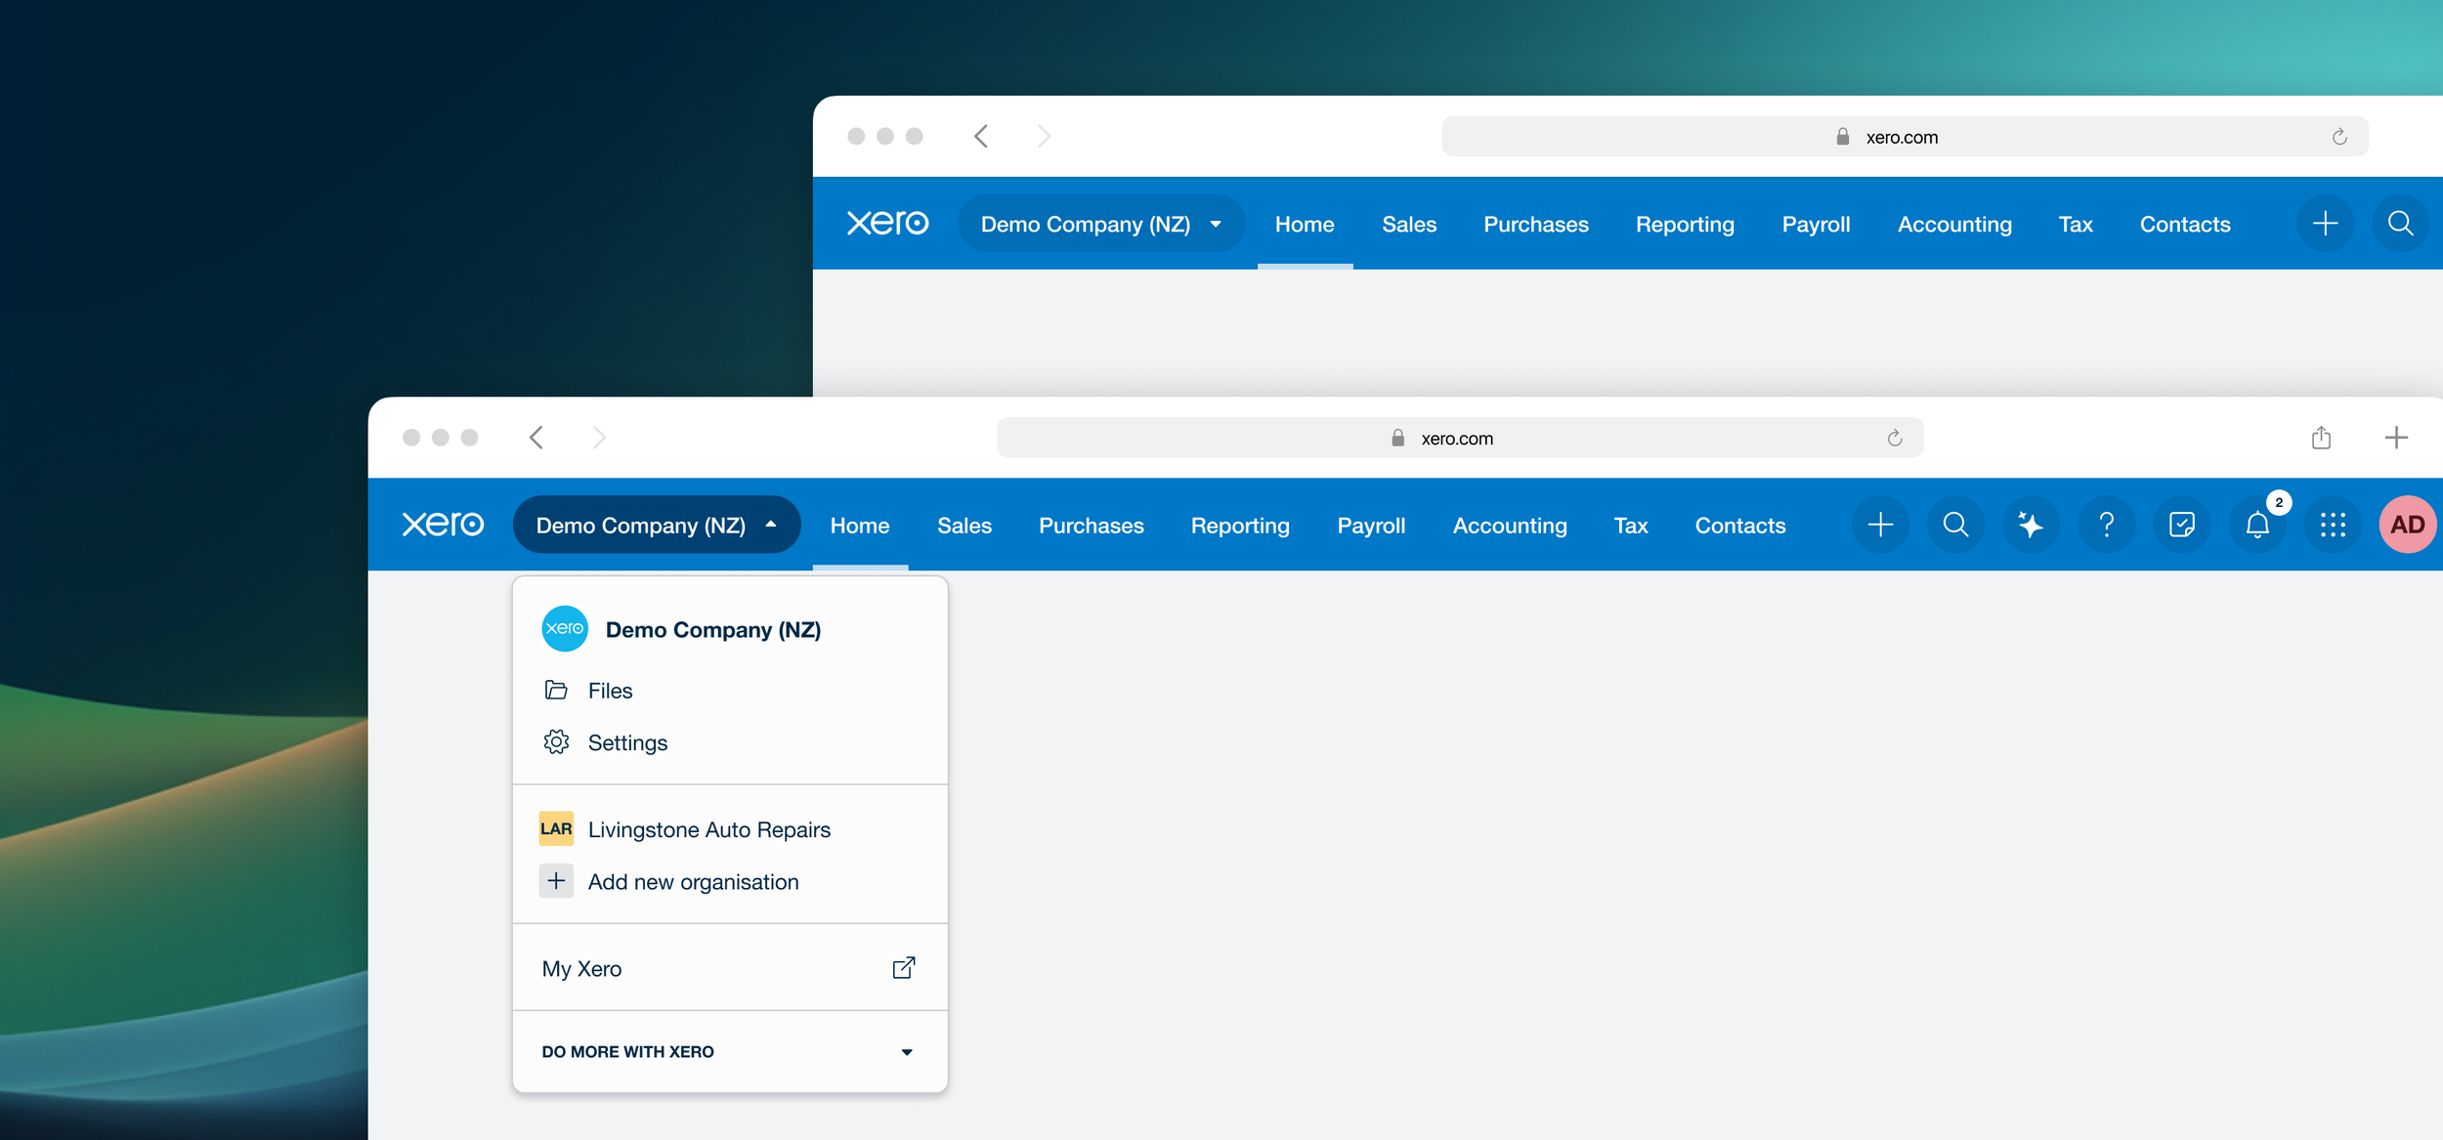The width and height of the screenshot is (2443, 1140).
Task: Open Contacts menu in back window
Action: point(2184,223)
